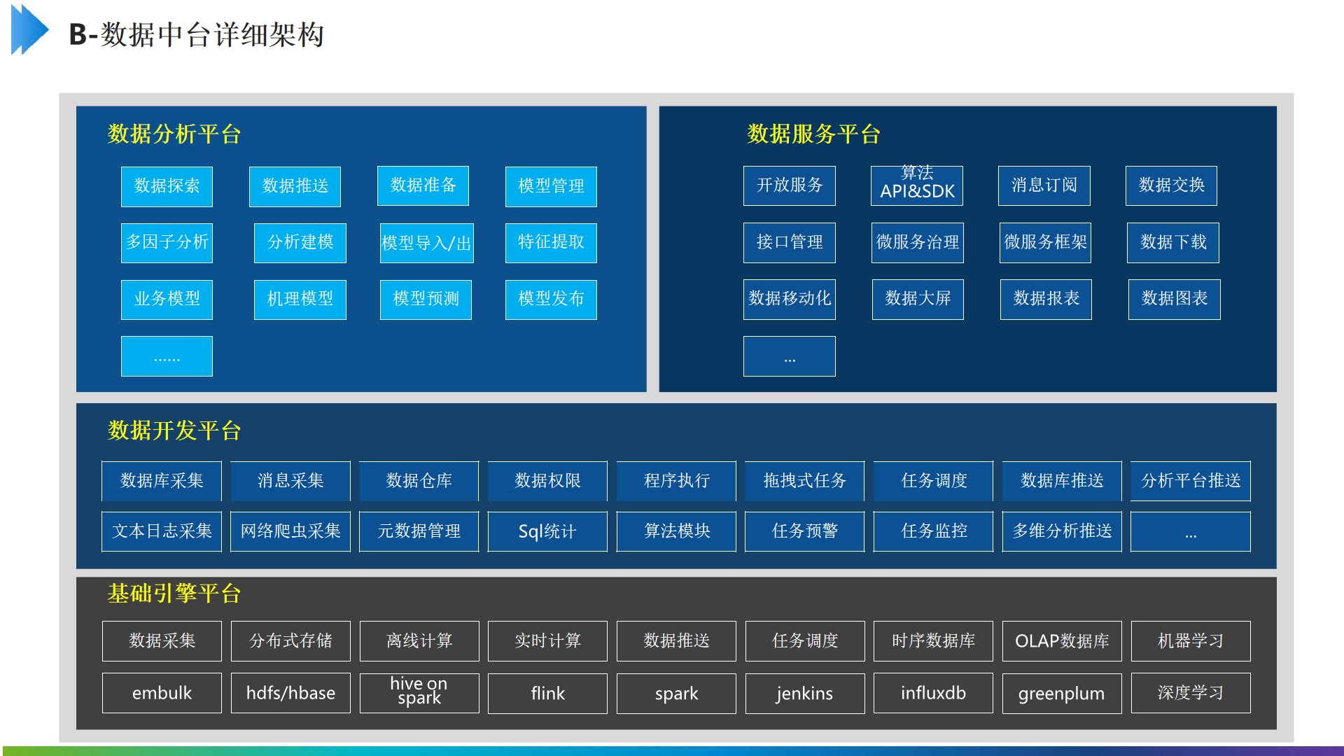Select the 数据服务平台 heading
1344x756 pixels.
(813, 134)
